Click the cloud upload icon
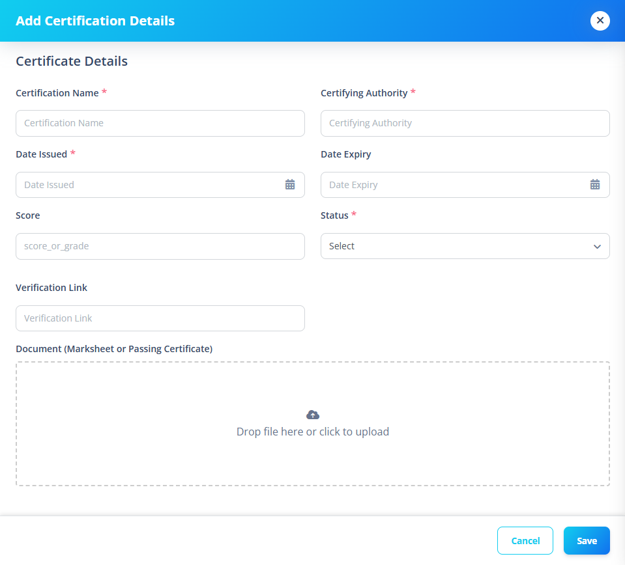The width and height of the screenshot is (625, 565). pyautogui.click(x=313, y=415)
